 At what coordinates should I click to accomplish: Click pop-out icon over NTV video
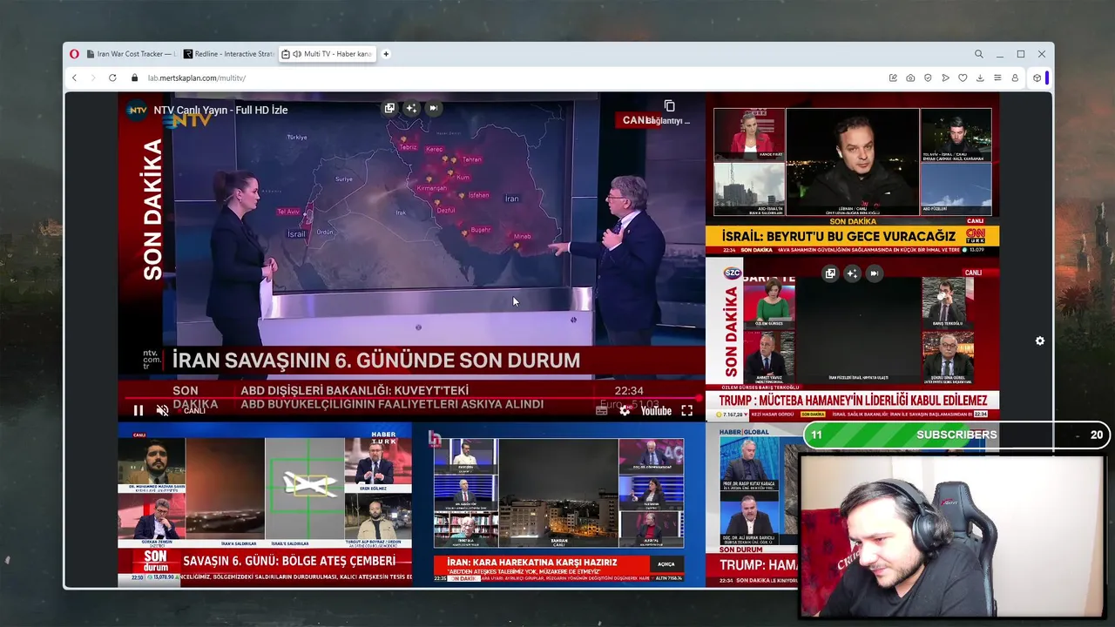click(x=389, y=108)
